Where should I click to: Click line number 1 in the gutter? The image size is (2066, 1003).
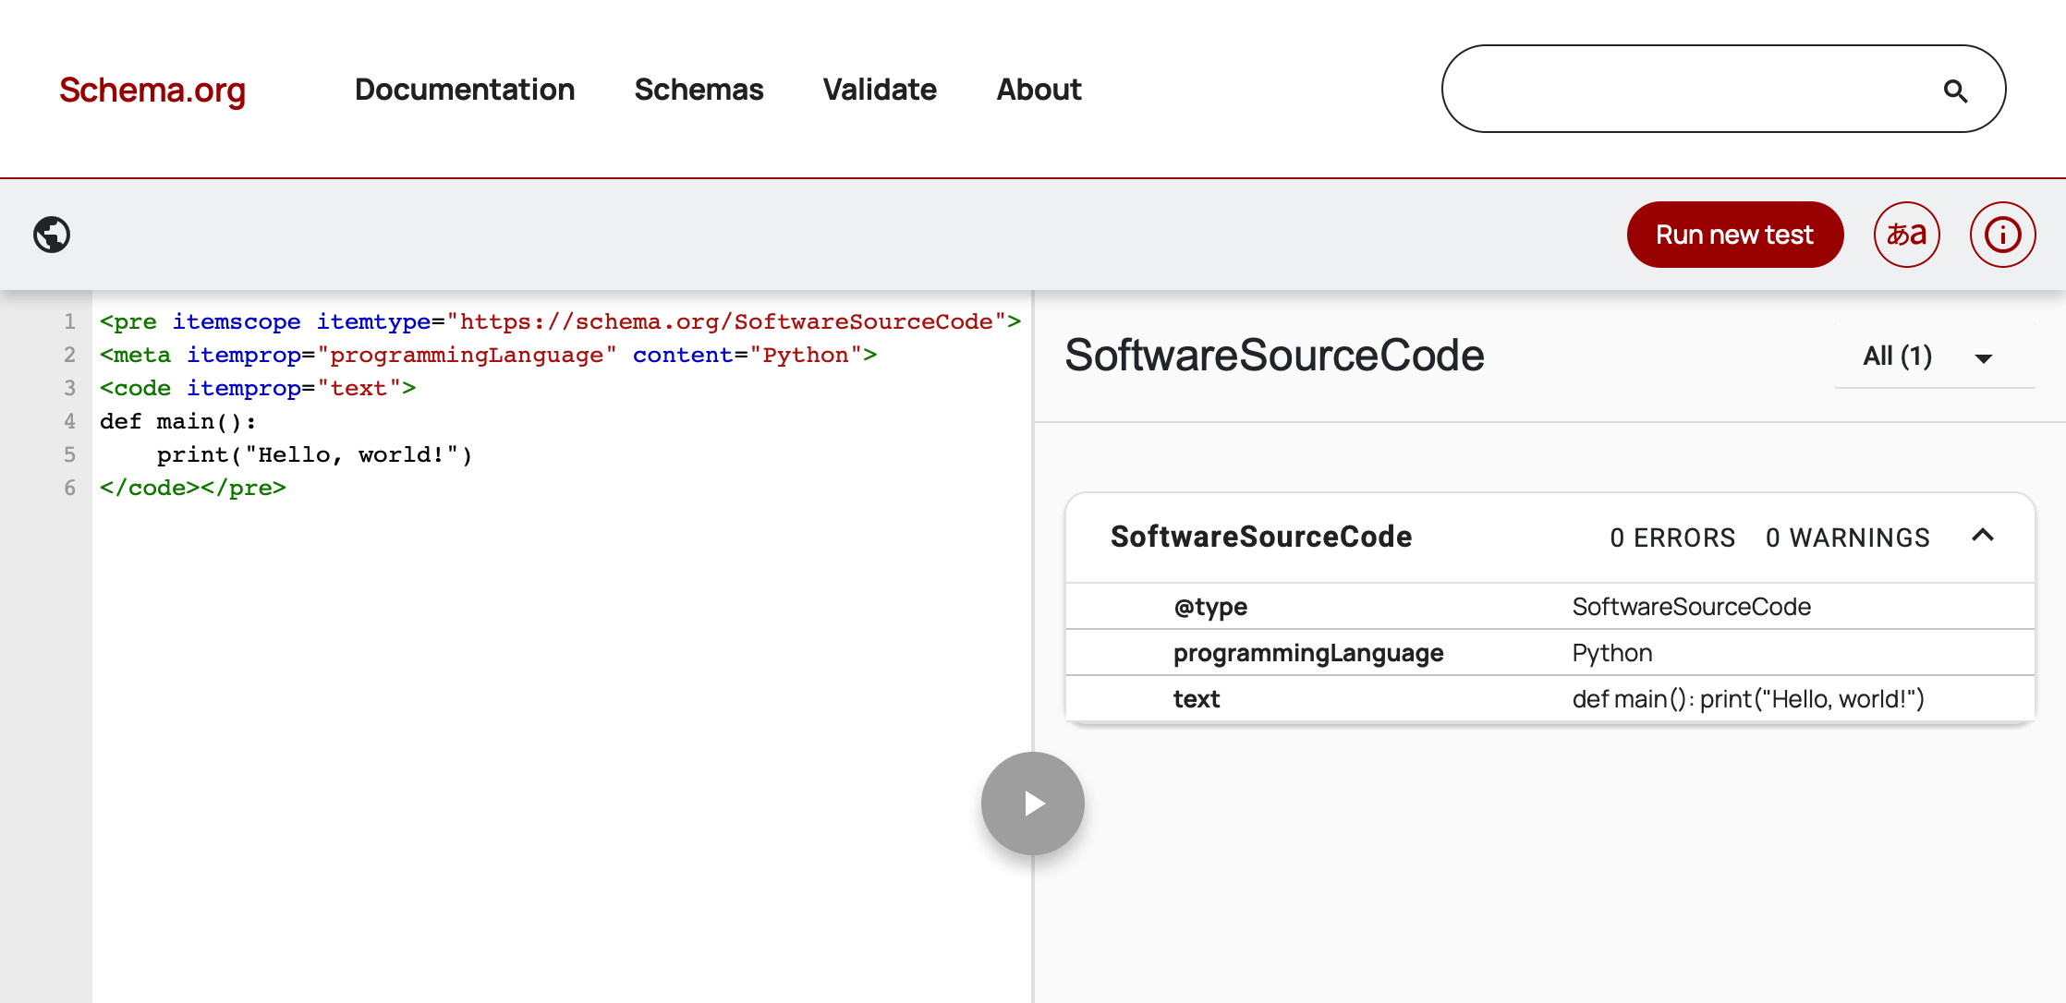[69, 321]
